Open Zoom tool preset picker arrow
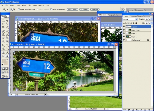This screenshot has width=154, height=111. pyautogui.click(x=7, y=10)
